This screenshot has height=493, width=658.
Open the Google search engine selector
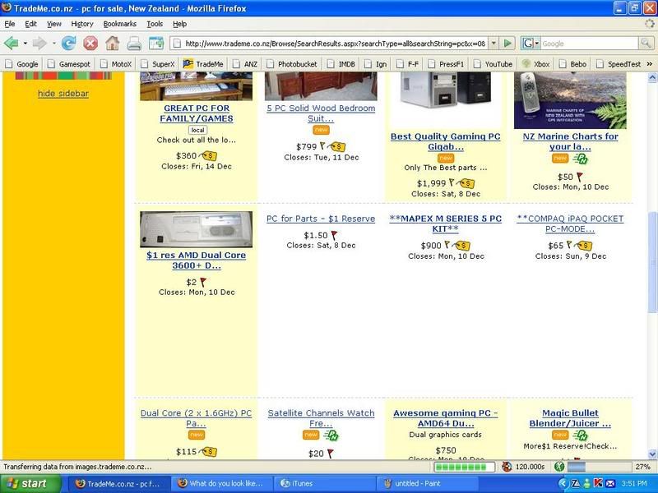click(x=531, y=44)
